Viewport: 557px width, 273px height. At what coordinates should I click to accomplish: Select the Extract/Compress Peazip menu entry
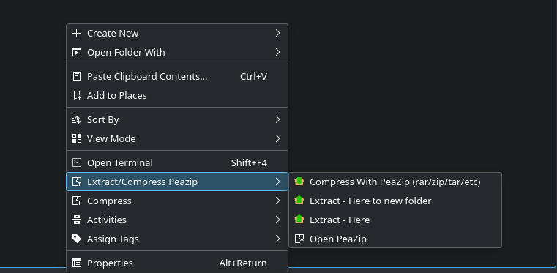click(x=177, y=182)
